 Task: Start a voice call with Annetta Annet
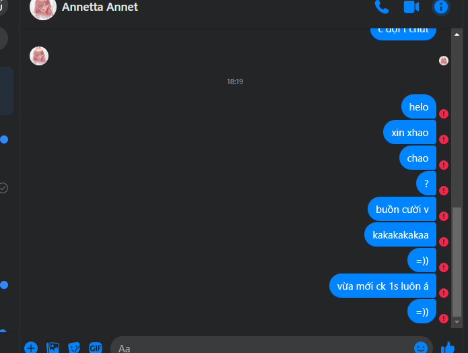point(382,7)
